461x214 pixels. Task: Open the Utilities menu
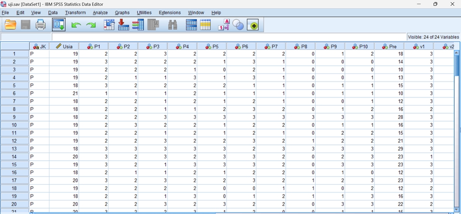tap(144, 12)
